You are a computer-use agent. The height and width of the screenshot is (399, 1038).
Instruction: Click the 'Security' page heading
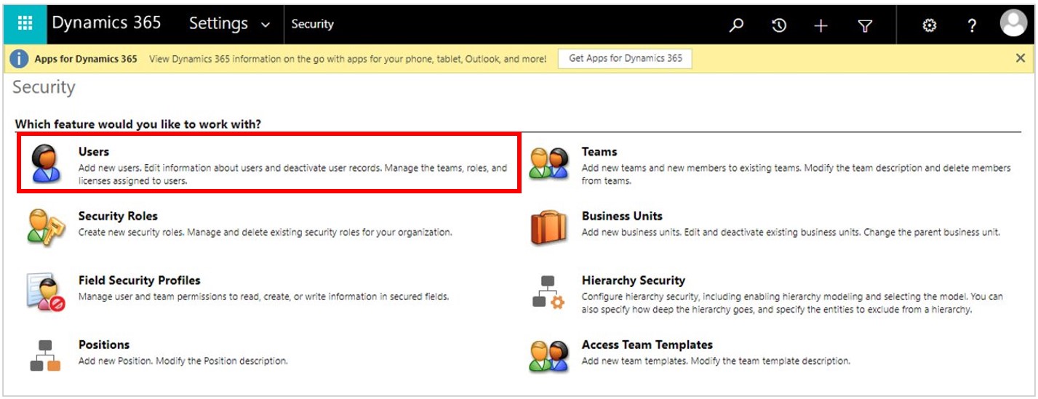pos(44,87)
